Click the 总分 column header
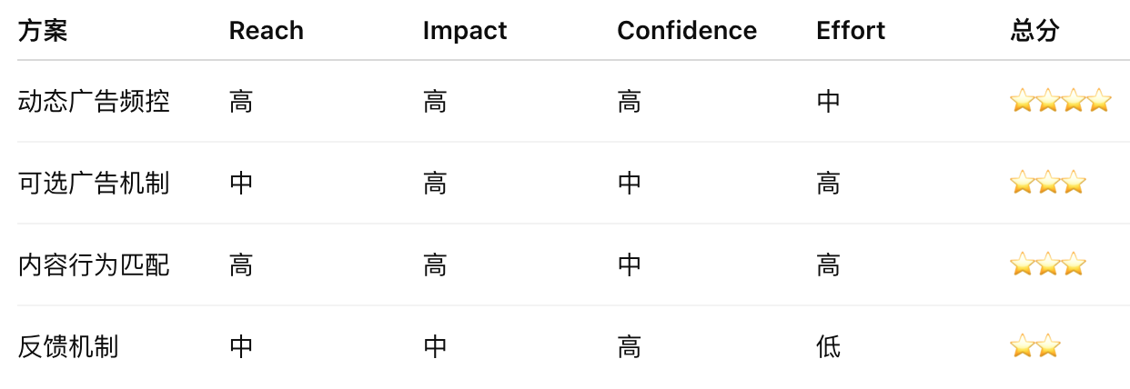 pos(1035,31)
